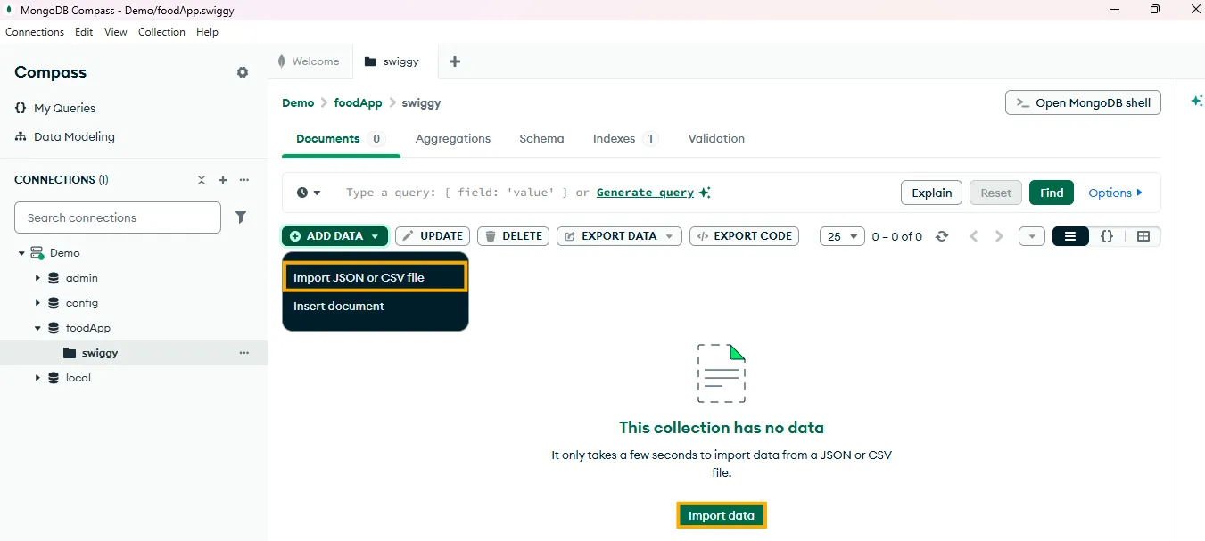This screenshot has width=1205, height=541.
Task: Click the Find button
Action: tap(1052, 193)
